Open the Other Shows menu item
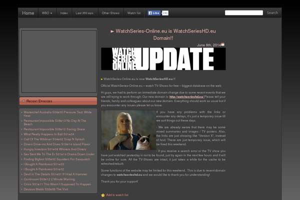 point(110,13)
